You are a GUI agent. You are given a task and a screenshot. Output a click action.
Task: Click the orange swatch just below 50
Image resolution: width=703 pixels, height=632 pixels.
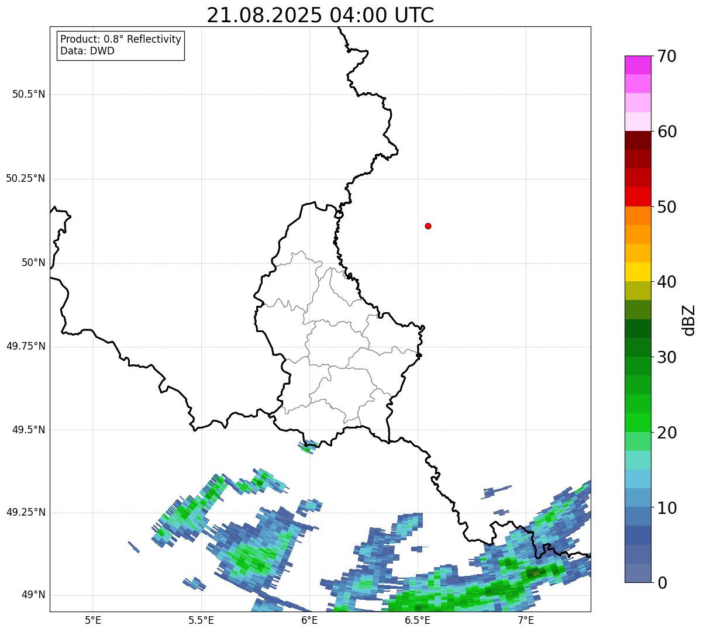637,216
